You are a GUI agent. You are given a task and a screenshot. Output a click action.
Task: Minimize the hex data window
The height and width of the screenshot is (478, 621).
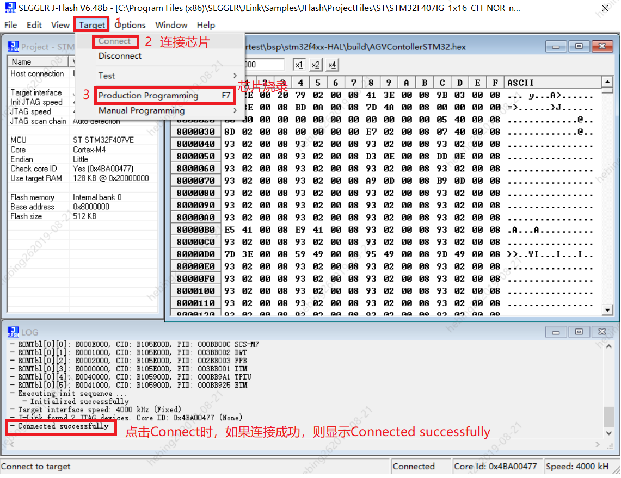pos(556,46)
